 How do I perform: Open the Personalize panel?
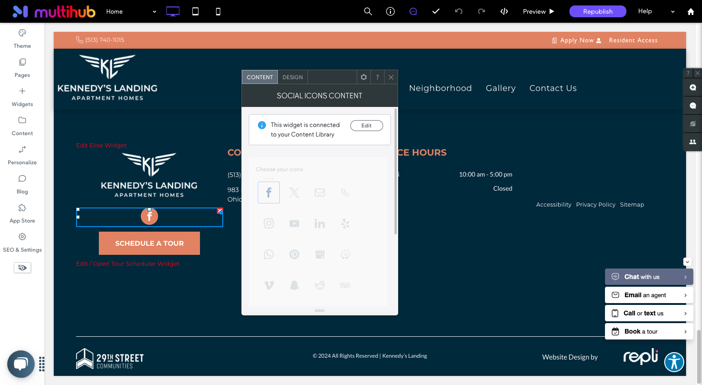tap(22, 155)
